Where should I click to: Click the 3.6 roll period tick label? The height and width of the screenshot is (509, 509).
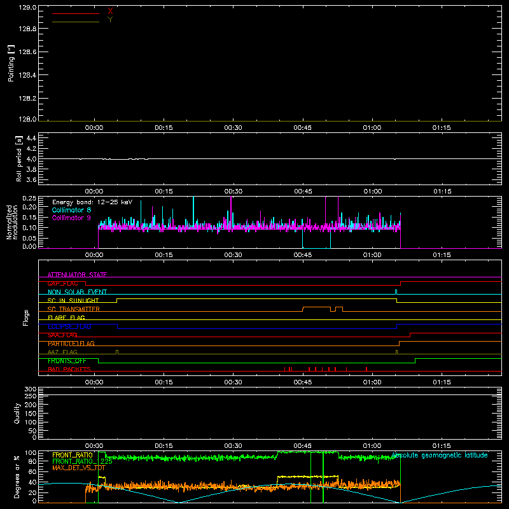31,179
